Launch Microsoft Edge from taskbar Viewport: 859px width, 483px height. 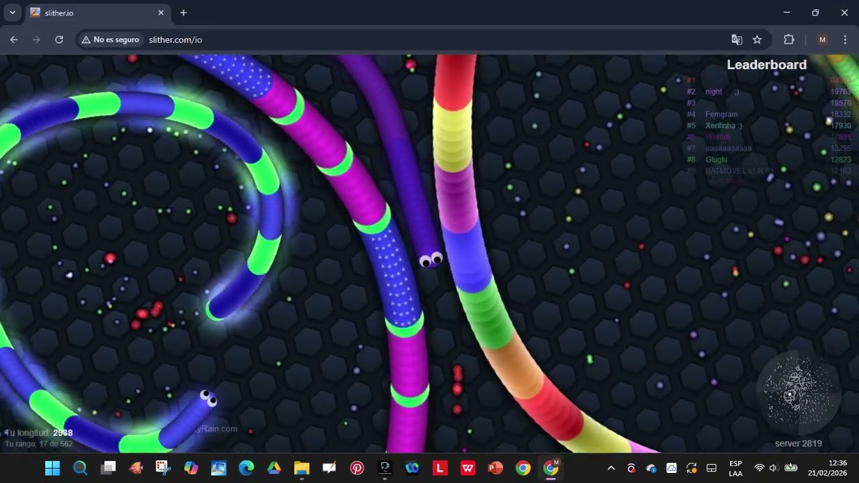point(246,468)
